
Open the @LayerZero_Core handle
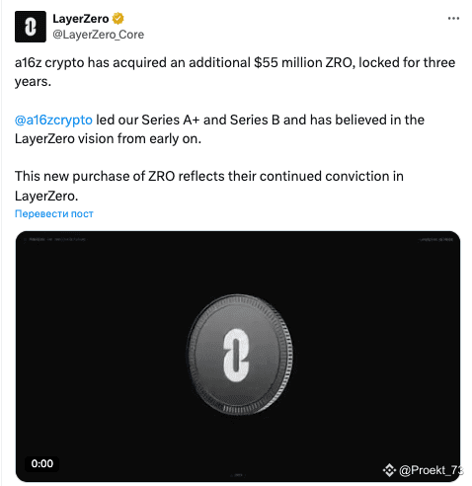click(99, 35)
